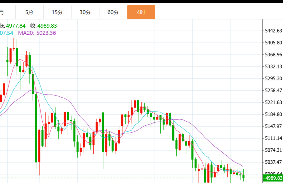Screen dimensions: 283x183
Task: Click the 低 low price value 4977.84
Action: 16,26
